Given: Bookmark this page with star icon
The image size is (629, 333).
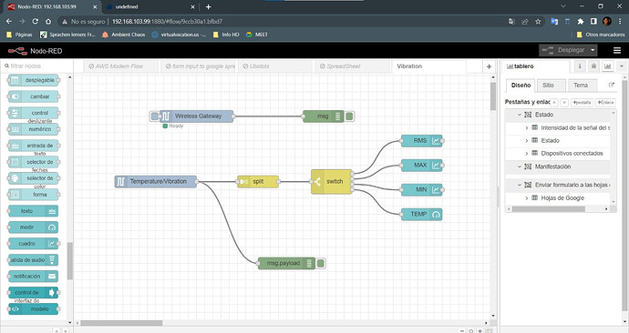Looking at the screenshot, I should pyautogui.click(x=538, y=21).
